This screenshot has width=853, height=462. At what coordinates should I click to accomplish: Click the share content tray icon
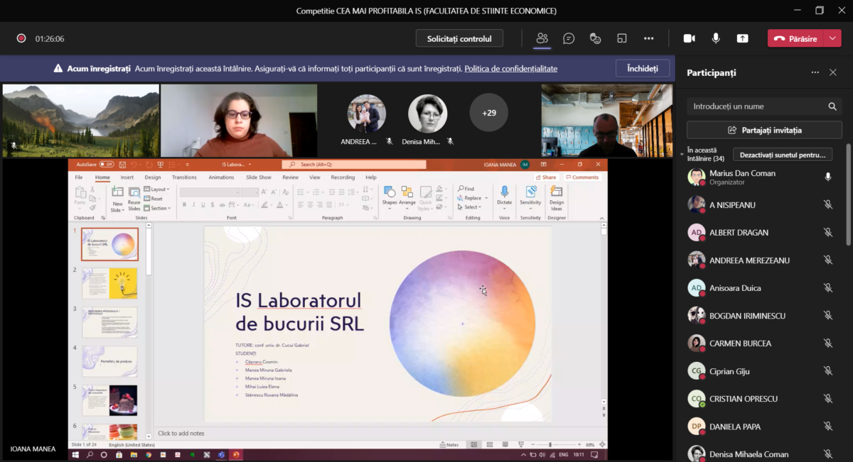pyautogui.click(x=742, y=38)
